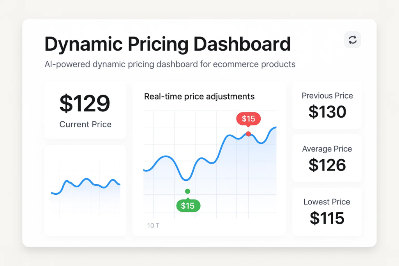Select the $130 previous price value
399x266 pixels.
327,112
